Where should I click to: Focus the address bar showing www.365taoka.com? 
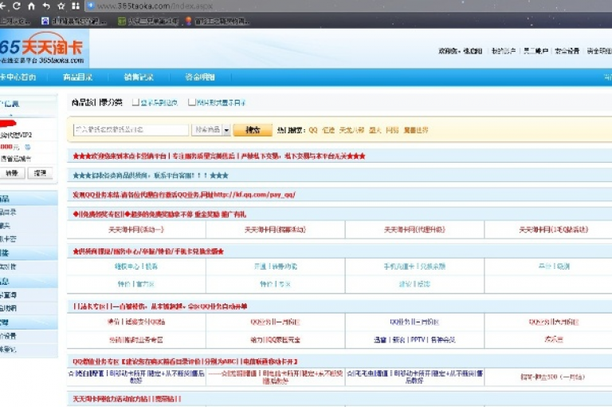pos(154,6)
